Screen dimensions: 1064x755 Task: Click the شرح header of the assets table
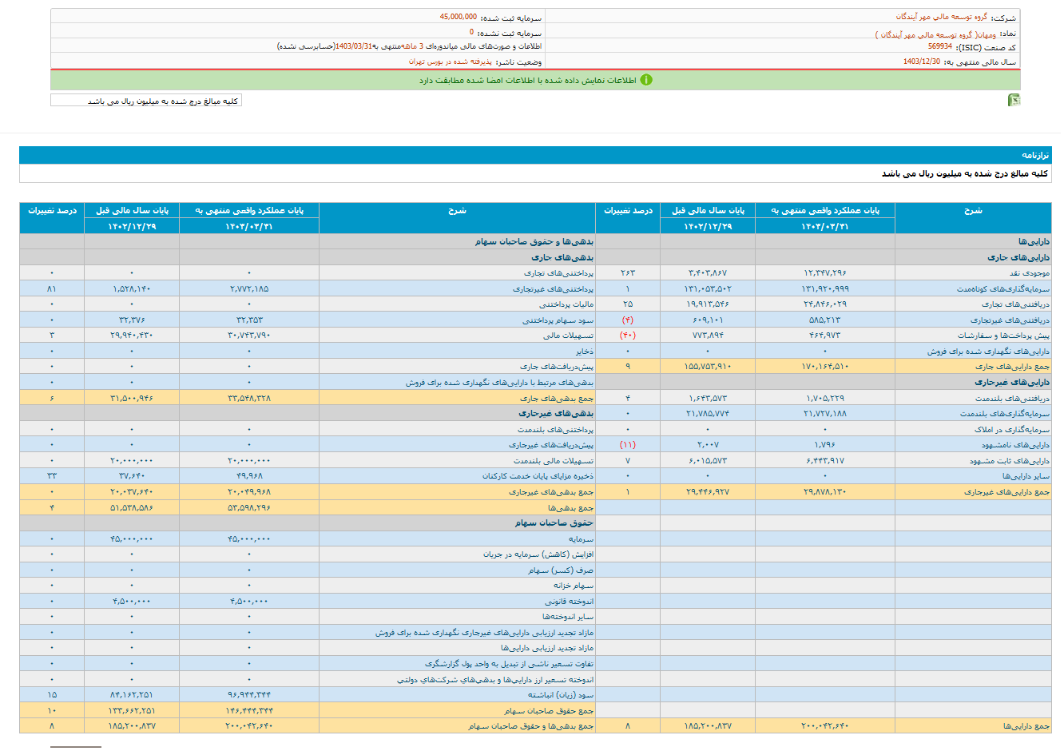972,210
